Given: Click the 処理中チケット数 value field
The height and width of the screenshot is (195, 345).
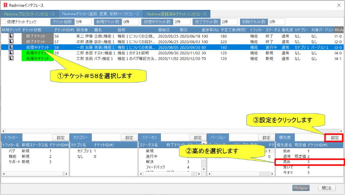Looking at the screenshot, I should [x=182, y=22].
